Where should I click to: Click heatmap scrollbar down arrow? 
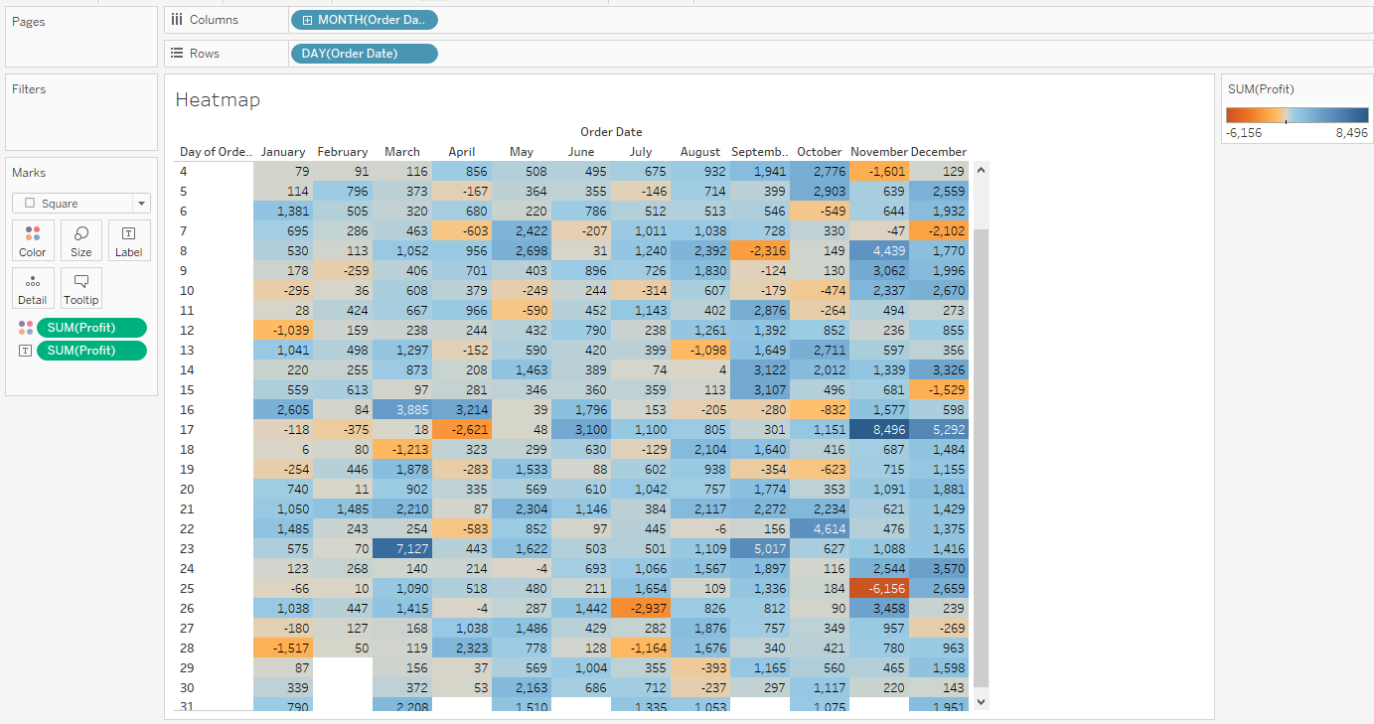[982, 701]
